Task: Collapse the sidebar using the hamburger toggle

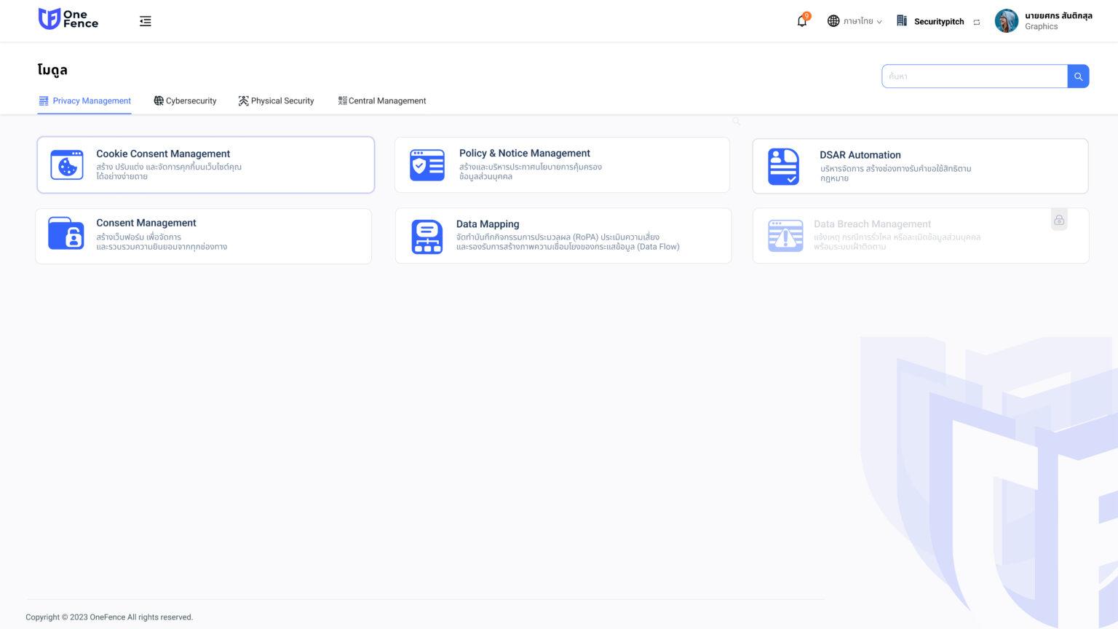Action: coord(145,21)
